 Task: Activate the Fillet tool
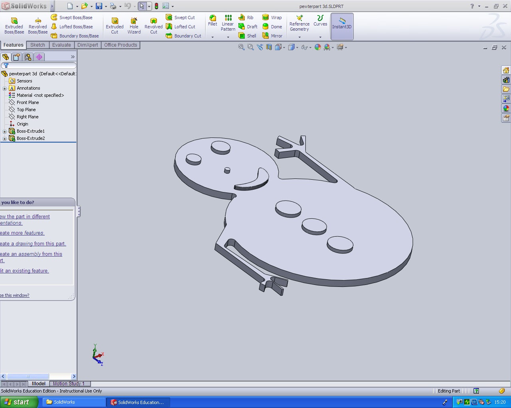coord(212,21)
